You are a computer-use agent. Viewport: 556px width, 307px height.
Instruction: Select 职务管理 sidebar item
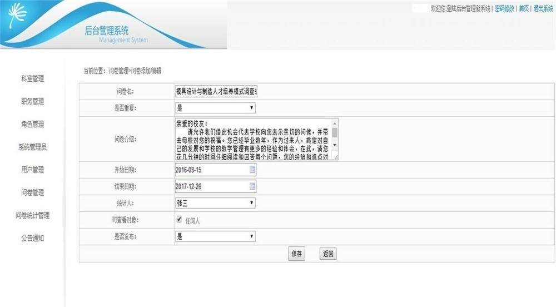tap(33, 101)
